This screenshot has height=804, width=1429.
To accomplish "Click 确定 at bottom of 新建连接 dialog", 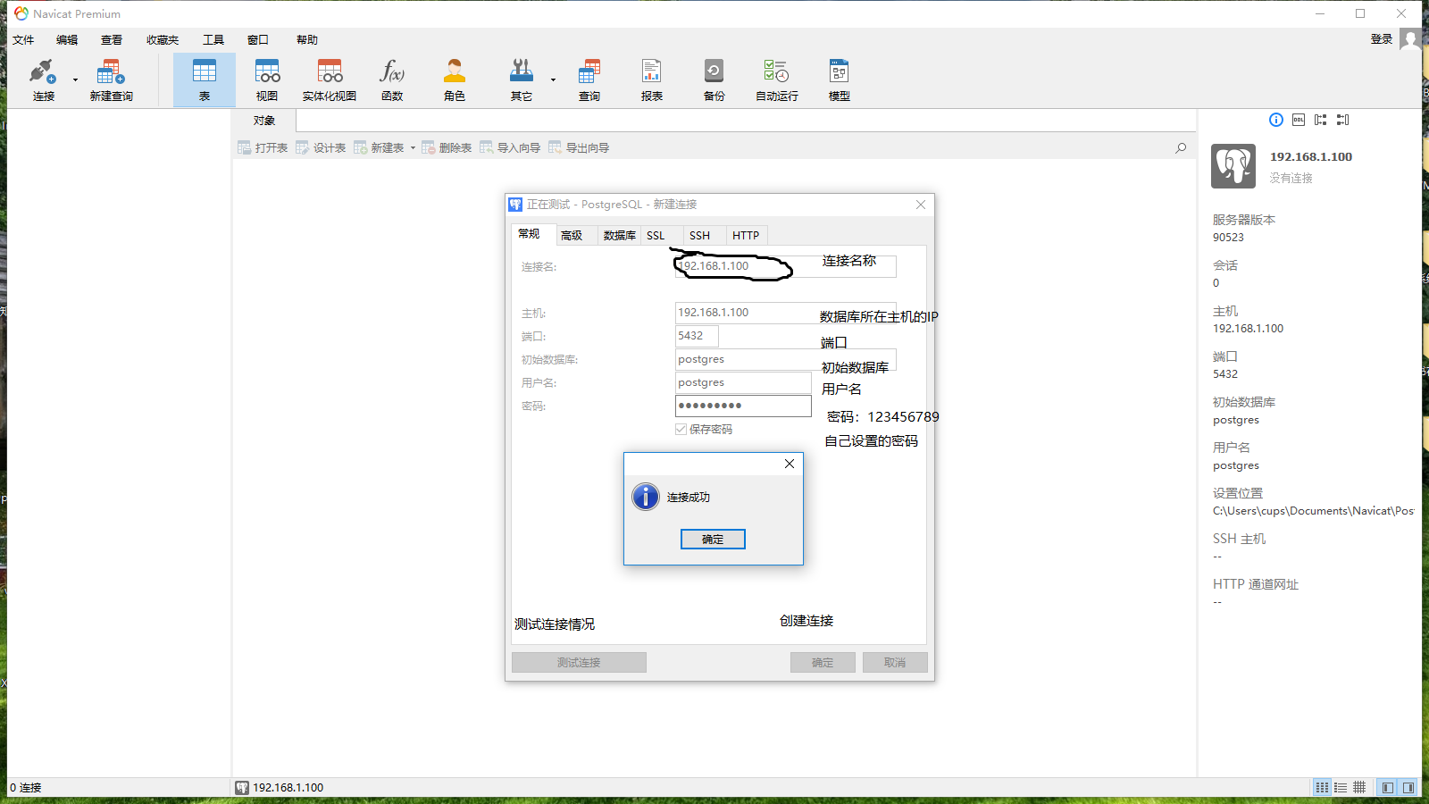I will tap(823, 662).
